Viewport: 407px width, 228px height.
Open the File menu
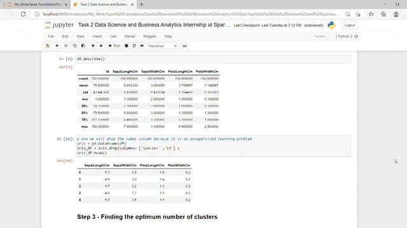pos(51,37)
